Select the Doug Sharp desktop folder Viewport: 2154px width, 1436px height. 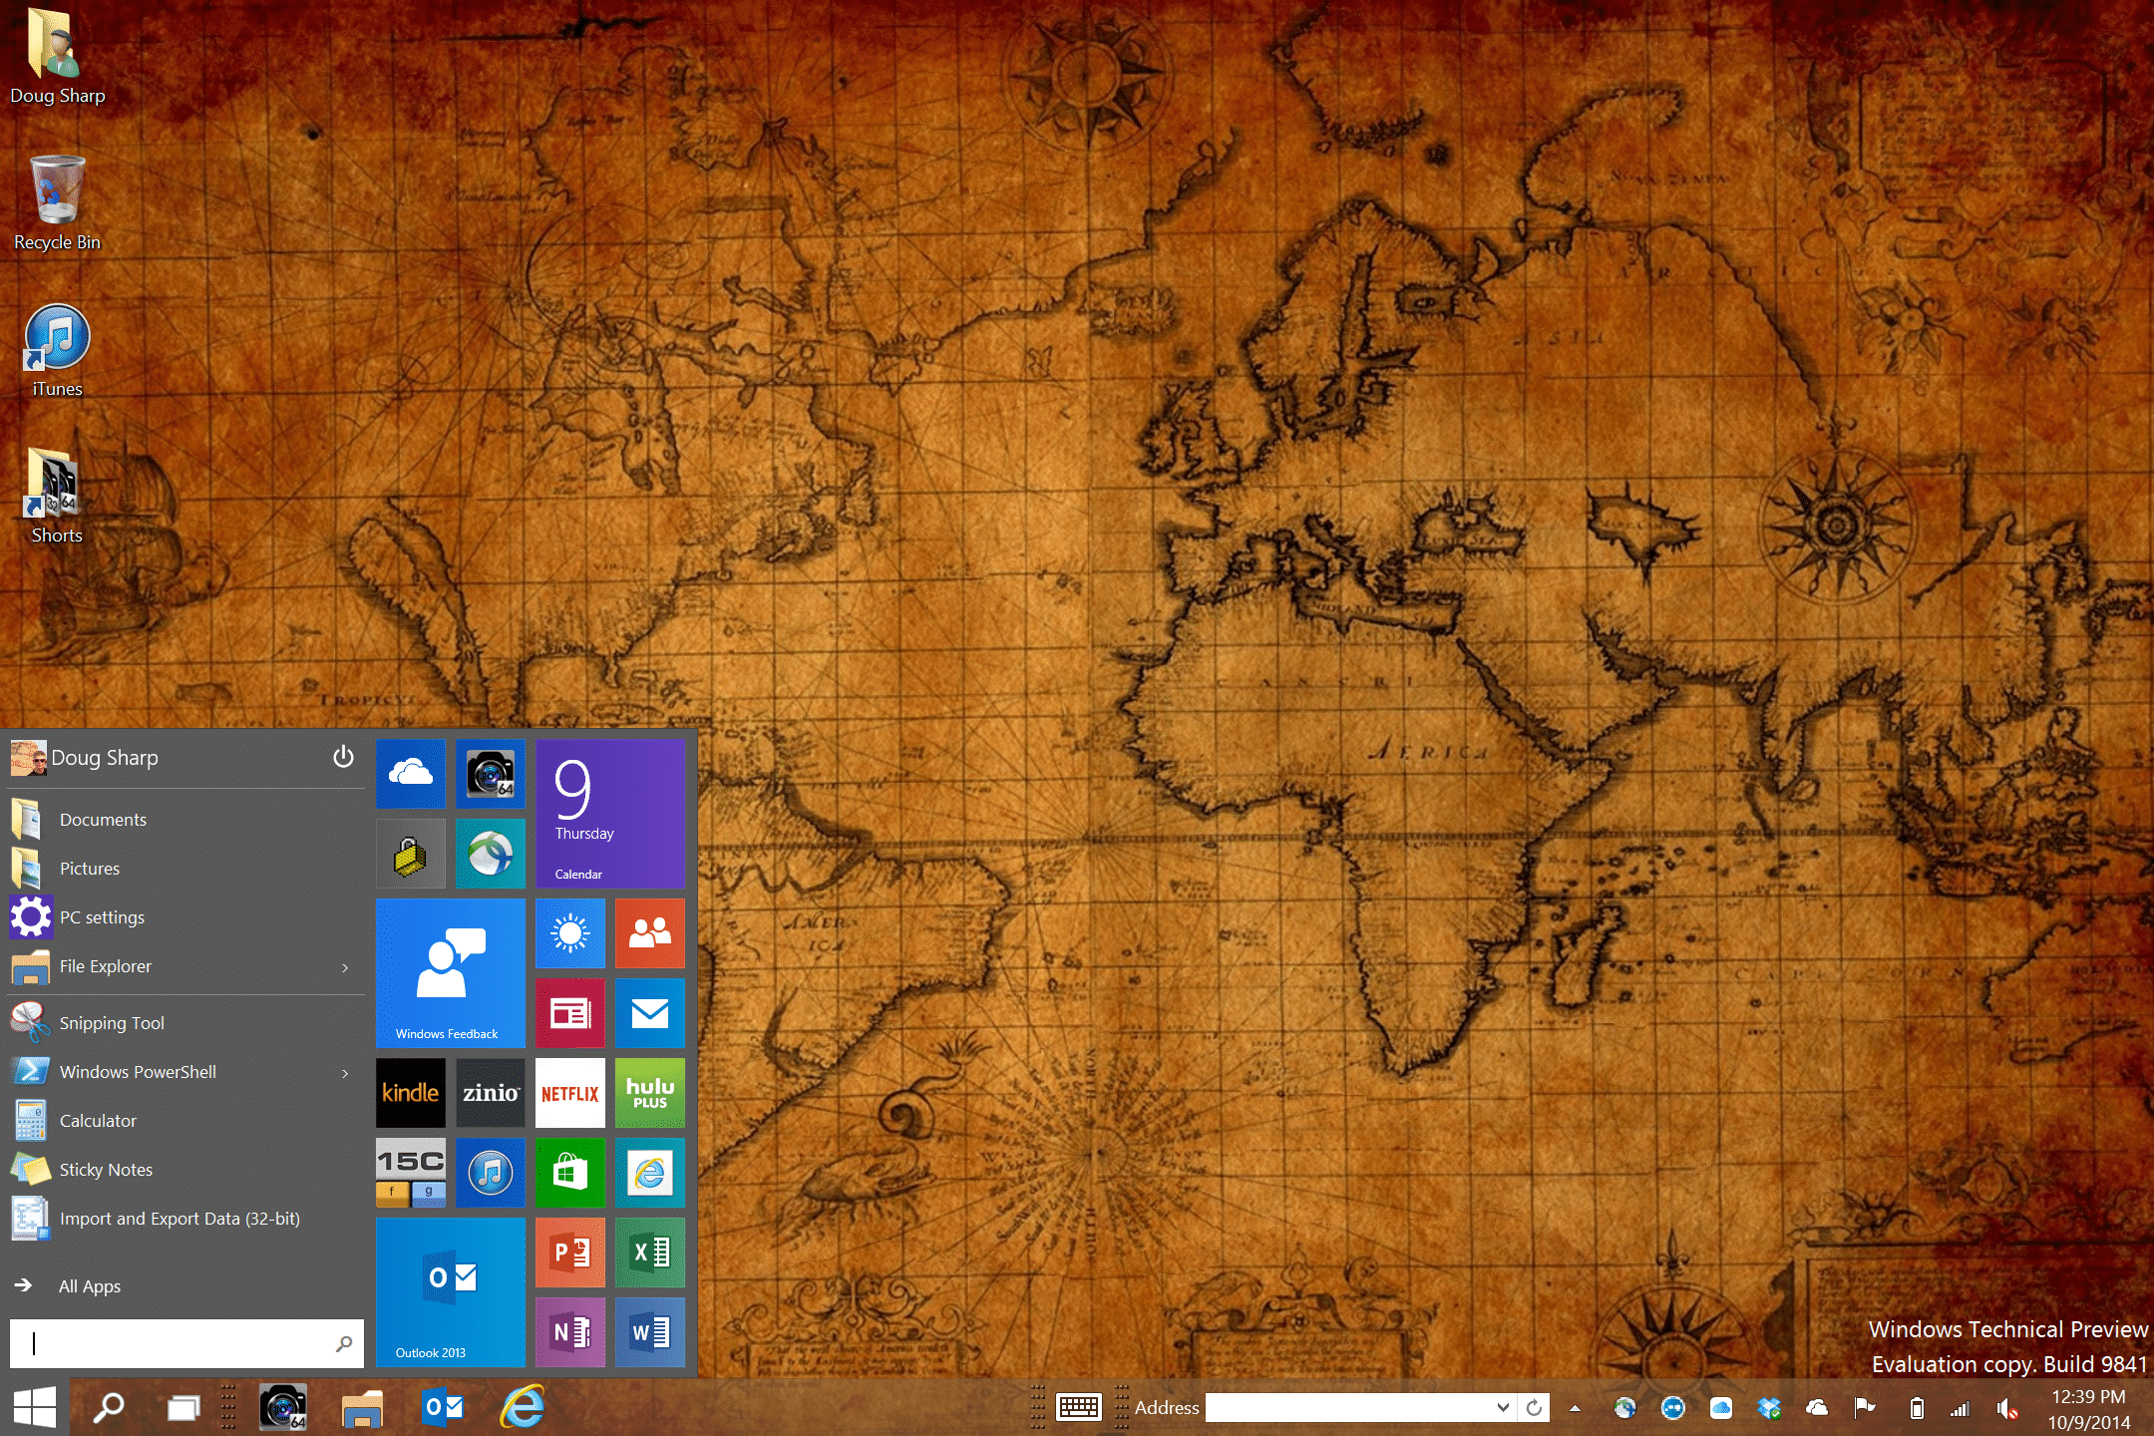pyautogui.click(x=57, y=57)
